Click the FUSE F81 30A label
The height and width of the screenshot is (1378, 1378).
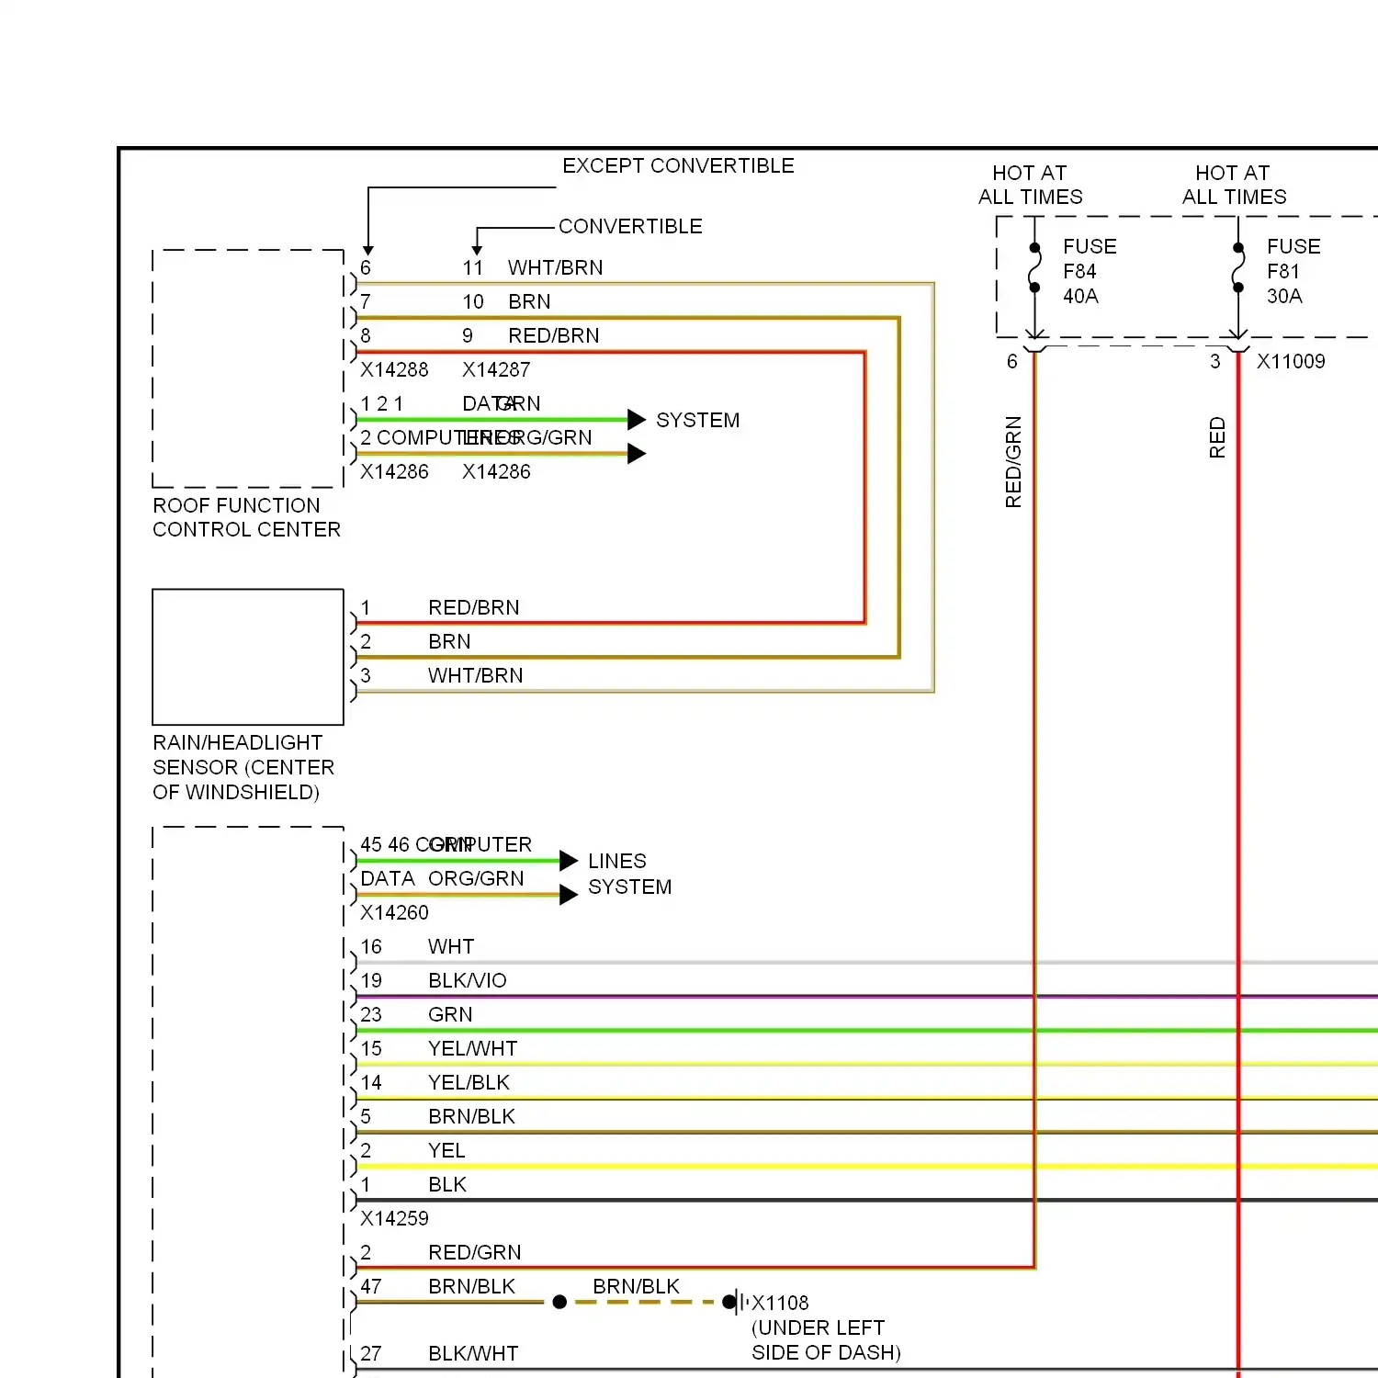click(1293, 271)
